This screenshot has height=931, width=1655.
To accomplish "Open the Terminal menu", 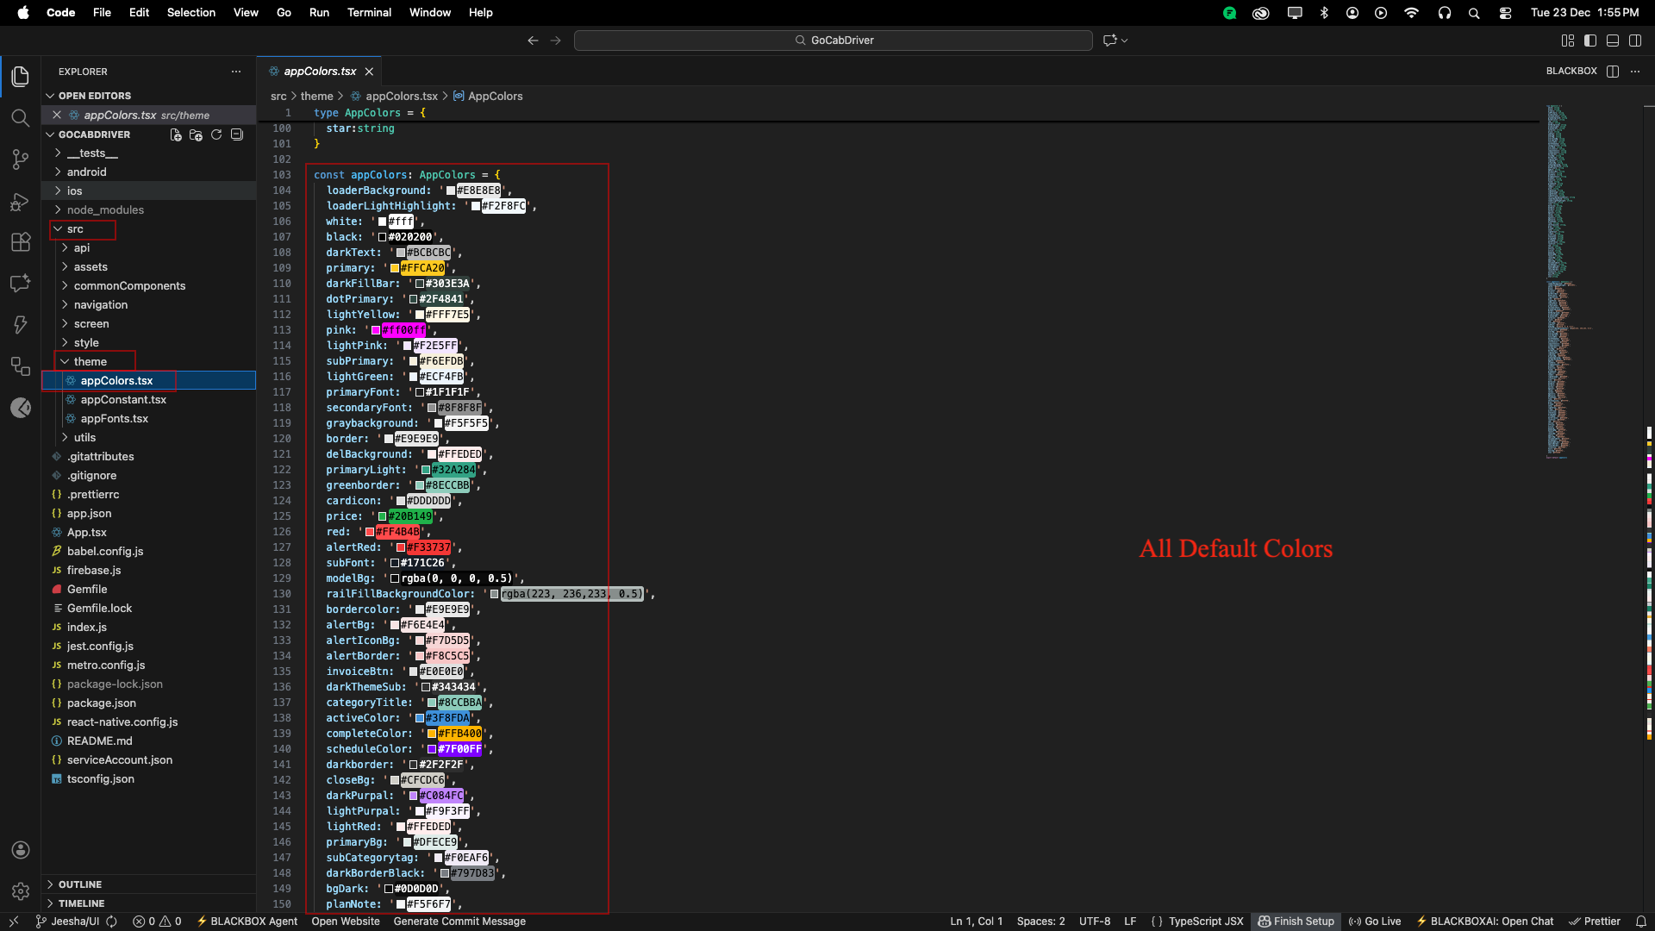I will (x=369, y=13).
